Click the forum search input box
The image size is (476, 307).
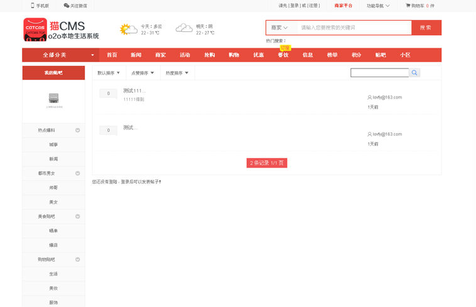(380, 73)
